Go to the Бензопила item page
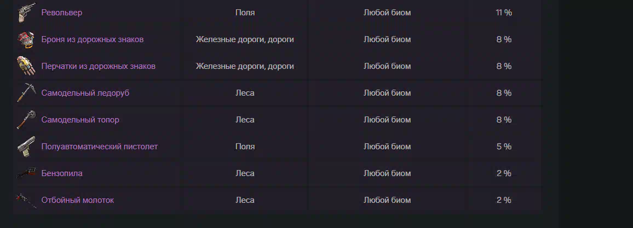The width and height of the screenshot is (633, 228). (62, 173)
